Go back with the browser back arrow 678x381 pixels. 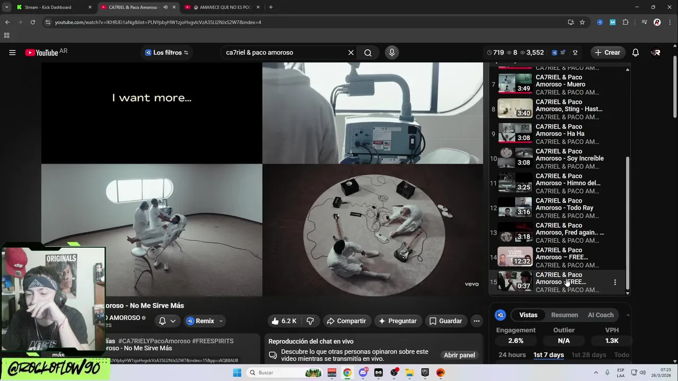point(7,22)
